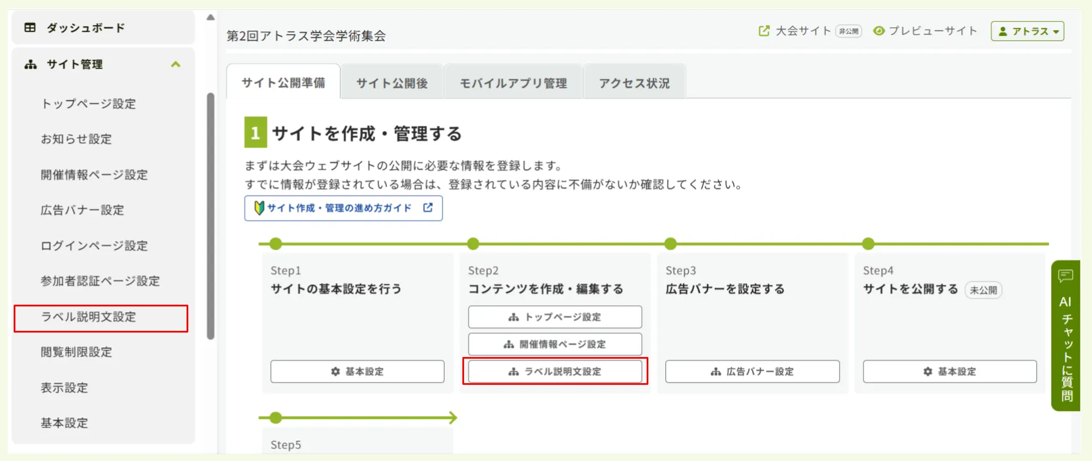Open 閲覧制限設定 in the sidebar
The width and height of the screenshot is (1092, 461).
click(76, 352)
